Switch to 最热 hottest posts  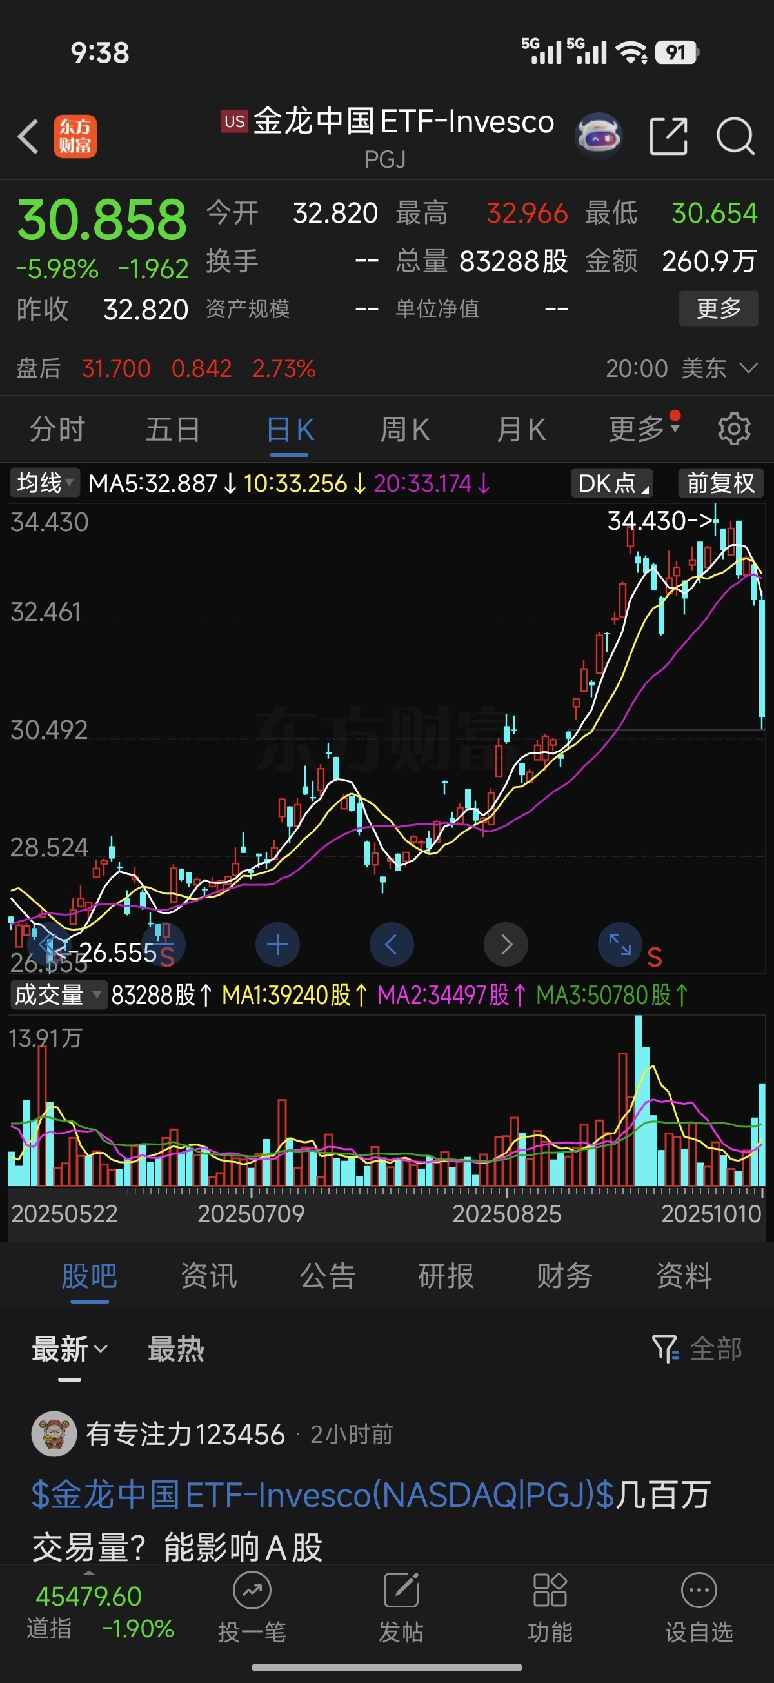(x=175, y=1349)
